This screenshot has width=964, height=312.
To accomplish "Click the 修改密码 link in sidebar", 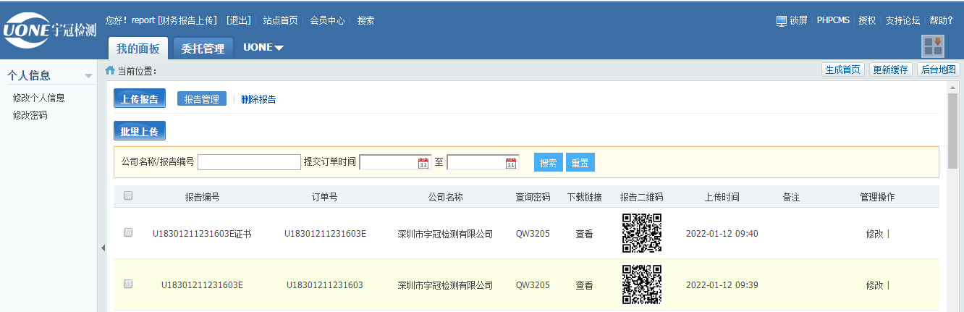I will click(30, 115).
